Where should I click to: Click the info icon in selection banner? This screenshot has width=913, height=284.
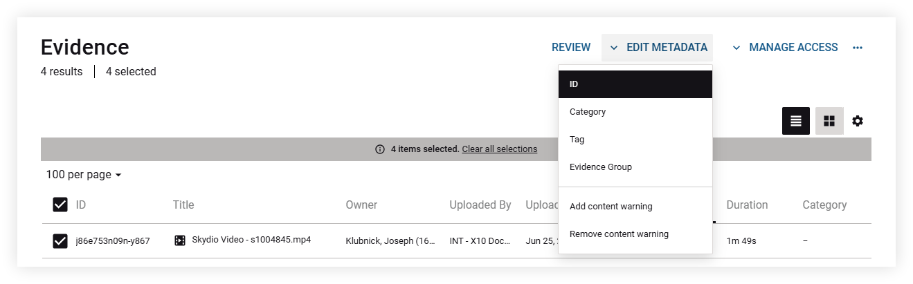[380, 149]
